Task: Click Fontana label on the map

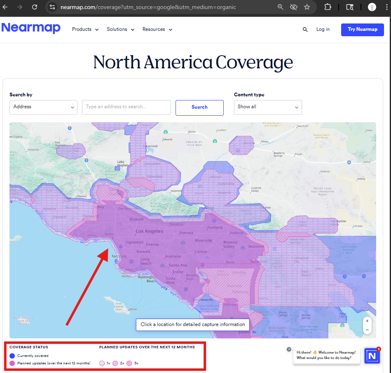Action: point(215,227)
